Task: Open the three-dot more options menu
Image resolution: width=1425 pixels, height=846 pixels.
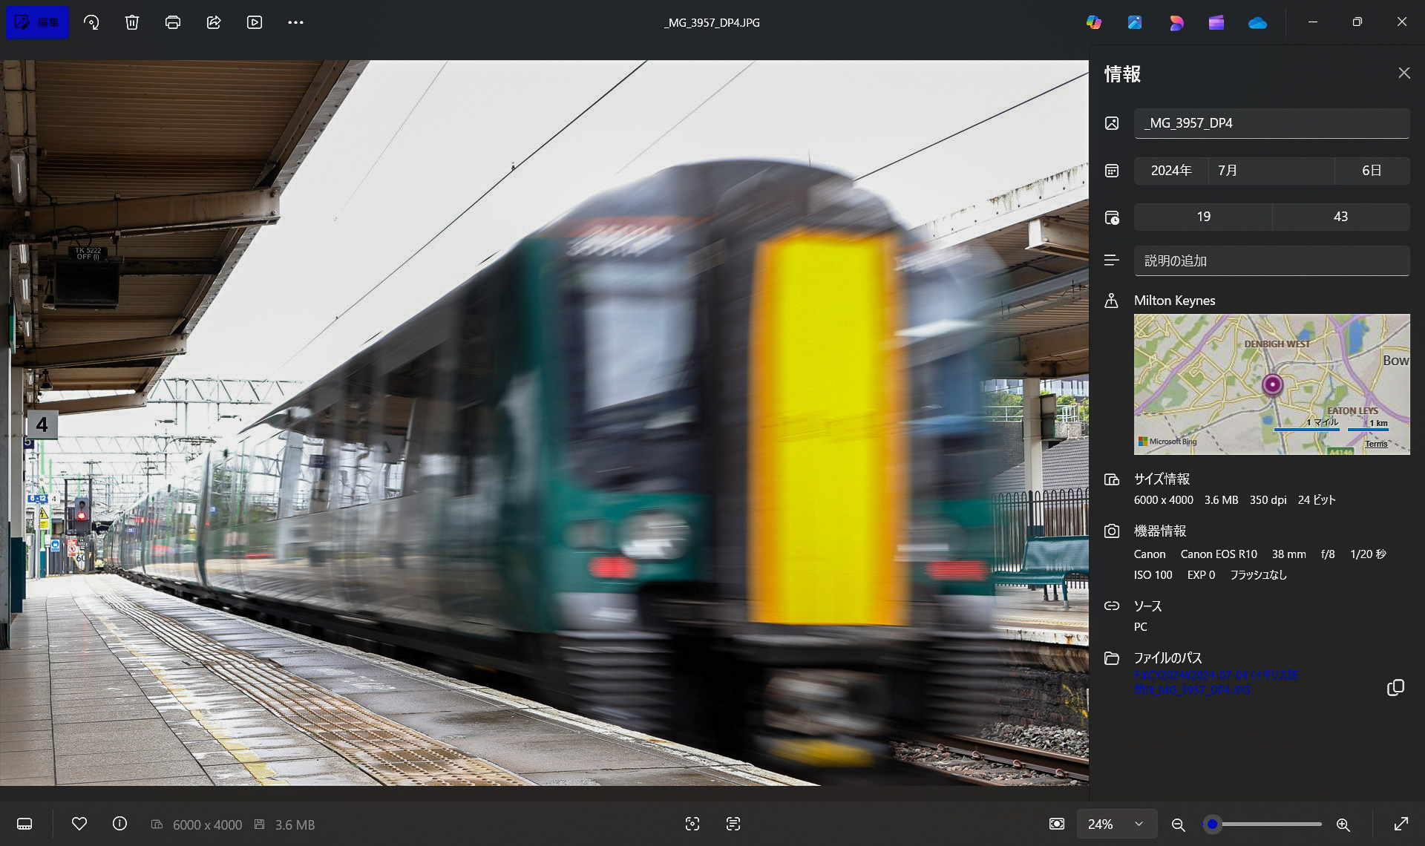Action: pyautogui.click(x=295, y=22)
